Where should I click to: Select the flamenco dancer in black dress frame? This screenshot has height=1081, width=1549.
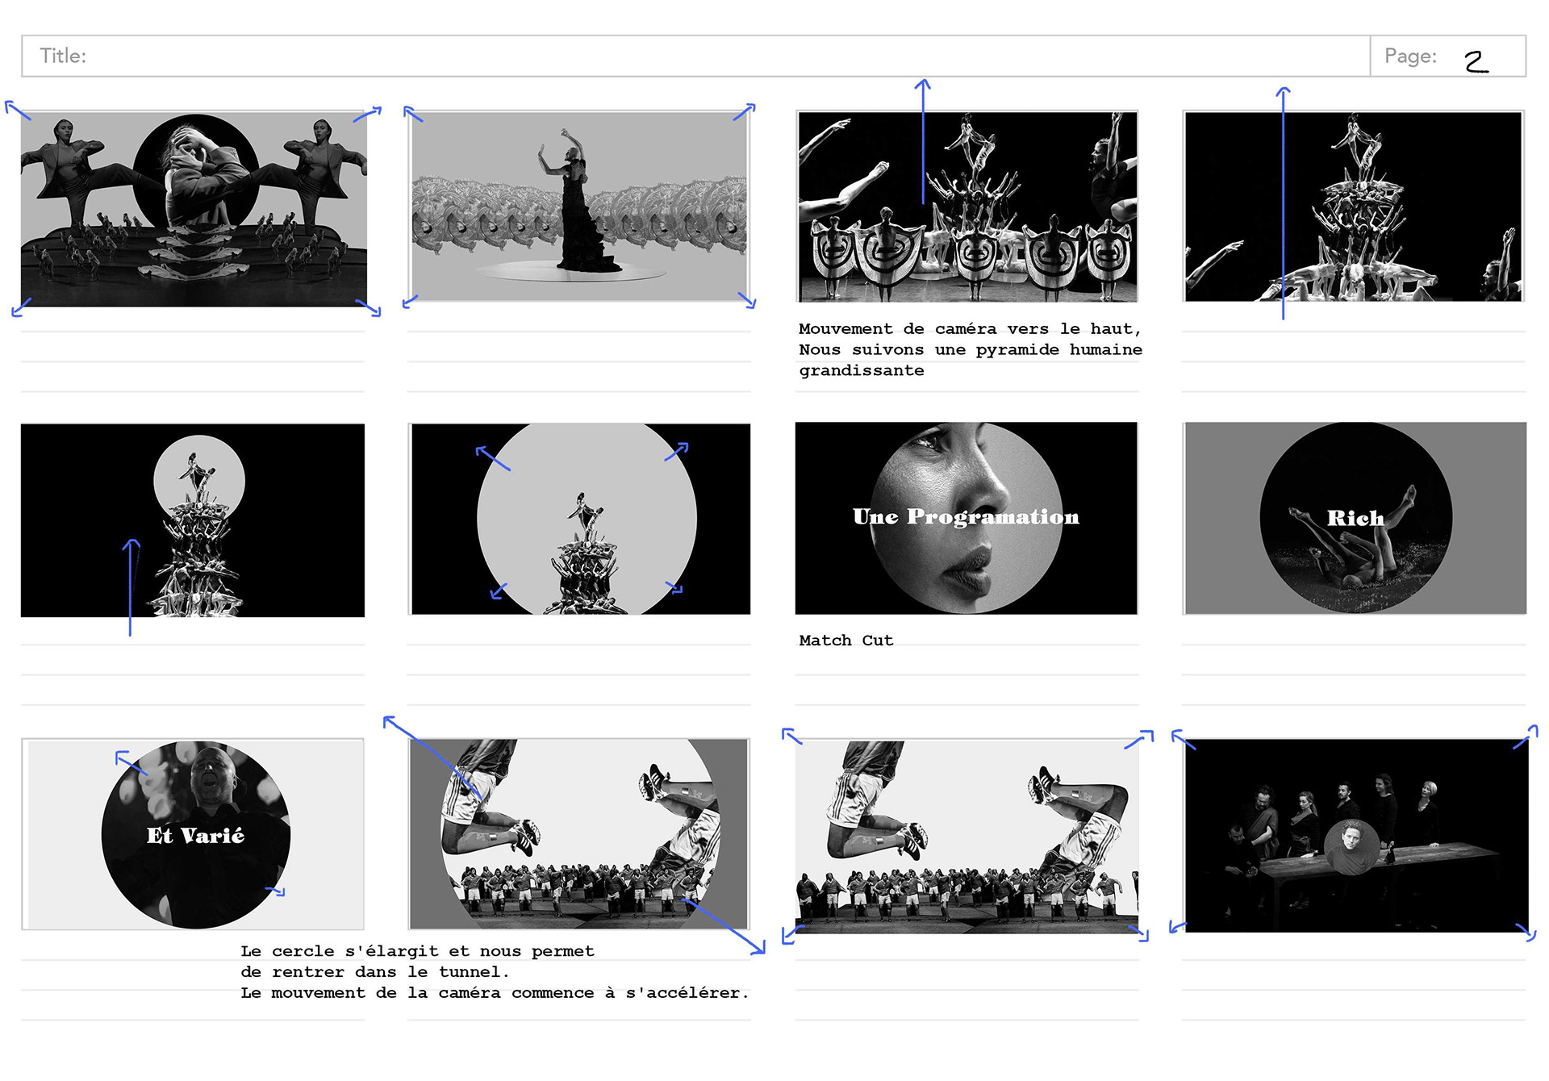pos(579,207)
